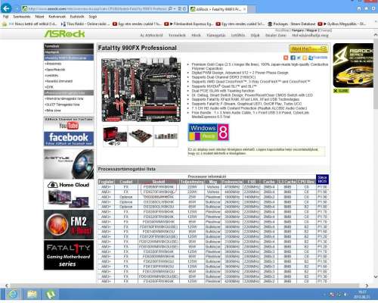
Task: Click the ASRock logo
Action: 64,34
